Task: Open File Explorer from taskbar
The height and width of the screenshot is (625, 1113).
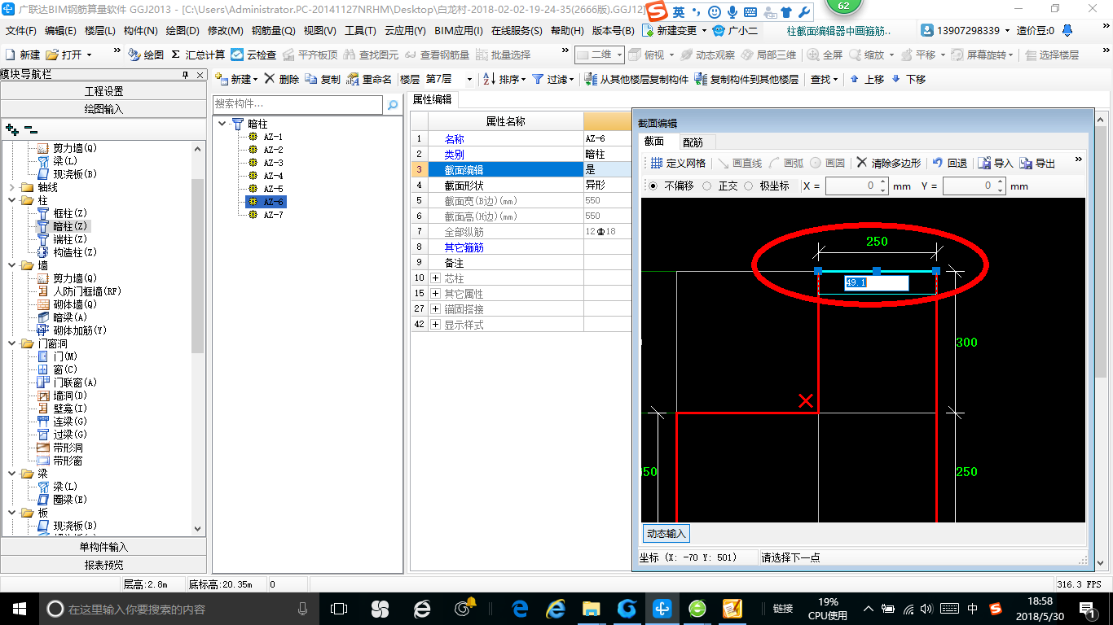Action: point(592,608)
